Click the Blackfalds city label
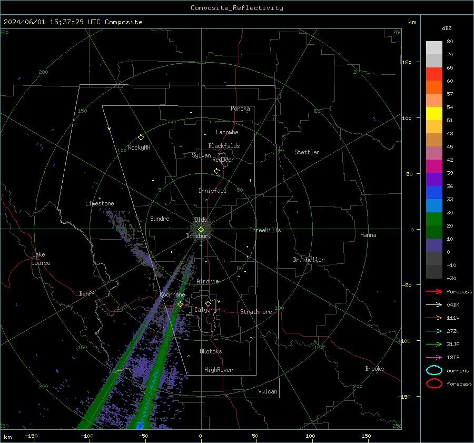 [x=224, y=146]
